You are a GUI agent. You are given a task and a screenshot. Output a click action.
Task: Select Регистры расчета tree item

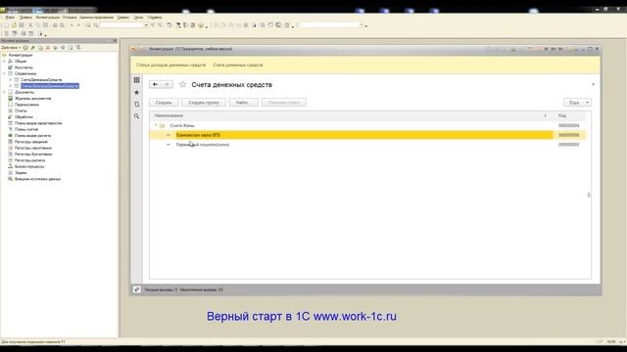coord(29,160)
